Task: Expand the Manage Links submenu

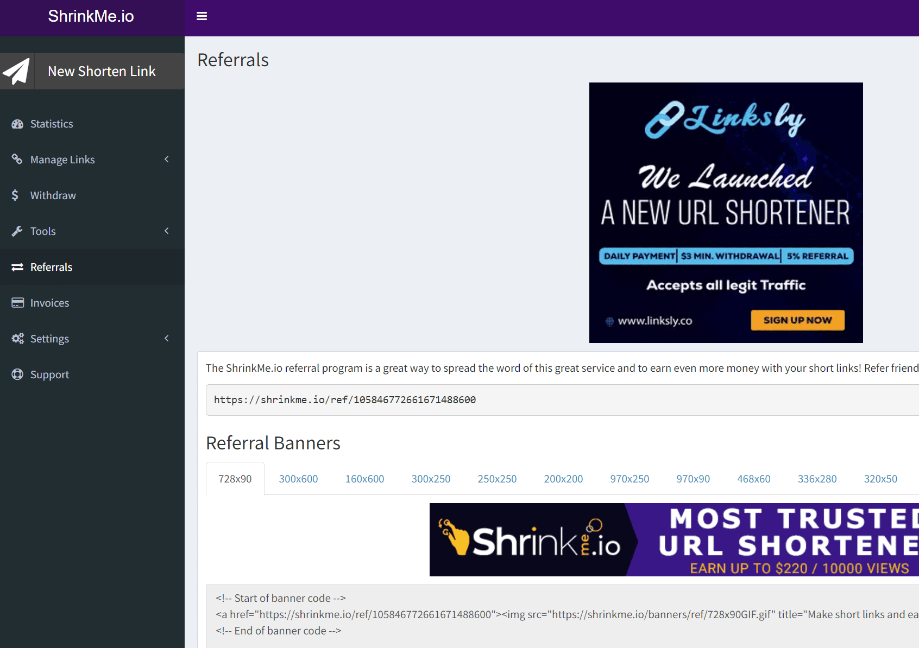Action: coord(167,159)
